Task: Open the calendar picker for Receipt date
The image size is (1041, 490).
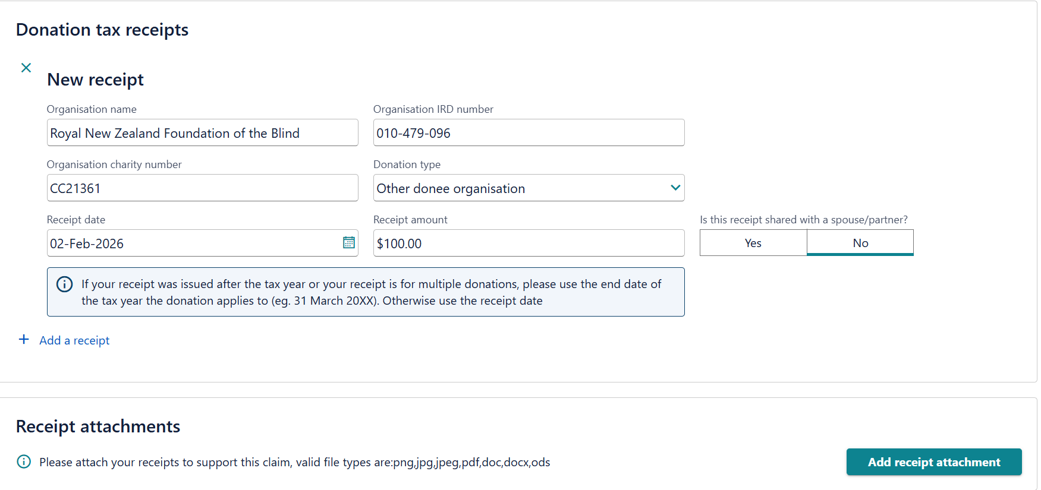Action: click(x=350, y=242)
